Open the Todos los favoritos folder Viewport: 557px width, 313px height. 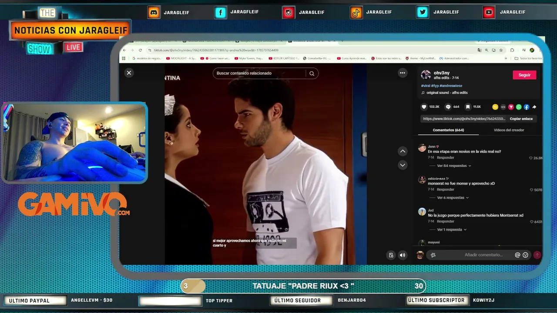528,58
